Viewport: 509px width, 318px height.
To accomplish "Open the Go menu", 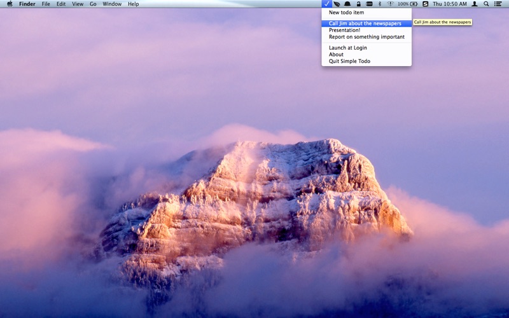I will pyautogui.click(x=93, y=4).
